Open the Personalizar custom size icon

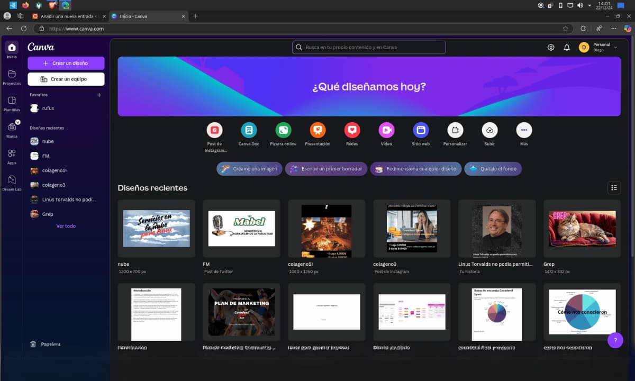(x=455, y=130)
